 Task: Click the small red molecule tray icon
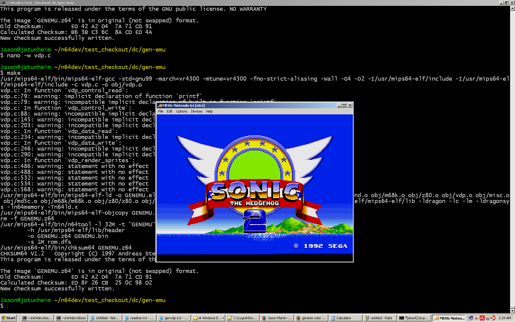coord(476,318)
